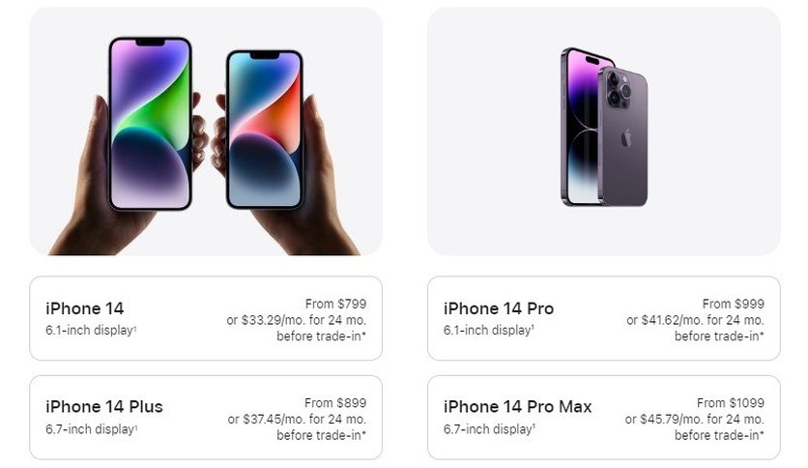
Task: Click the From $999 price text
Action: point(734,304)
